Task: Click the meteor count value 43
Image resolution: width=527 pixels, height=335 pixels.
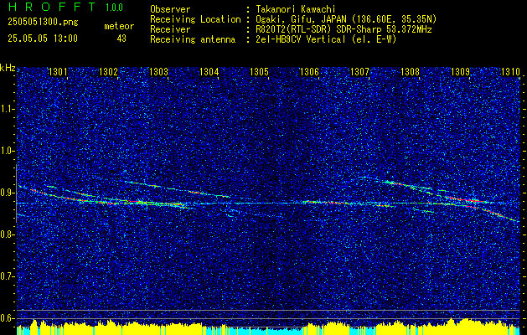Action: pos(121,39)
